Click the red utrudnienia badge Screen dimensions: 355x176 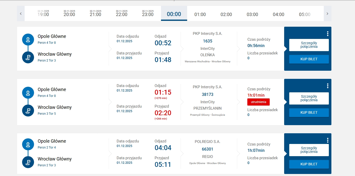pos(258,102)
